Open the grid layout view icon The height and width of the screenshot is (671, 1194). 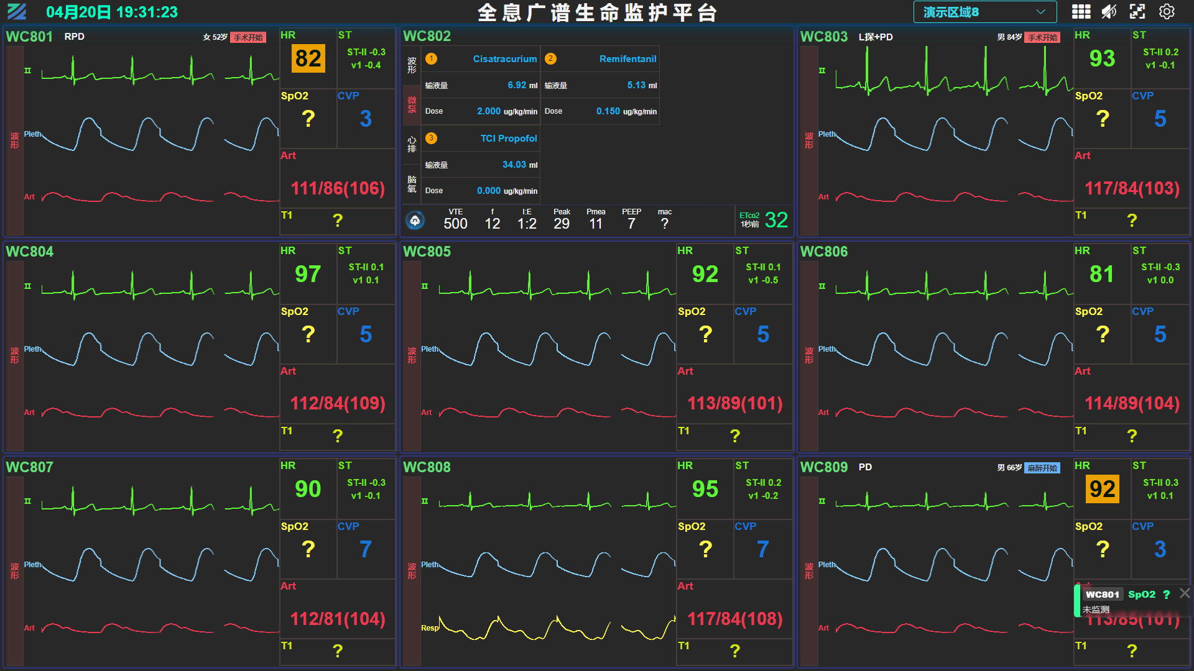coord(1081,12)
